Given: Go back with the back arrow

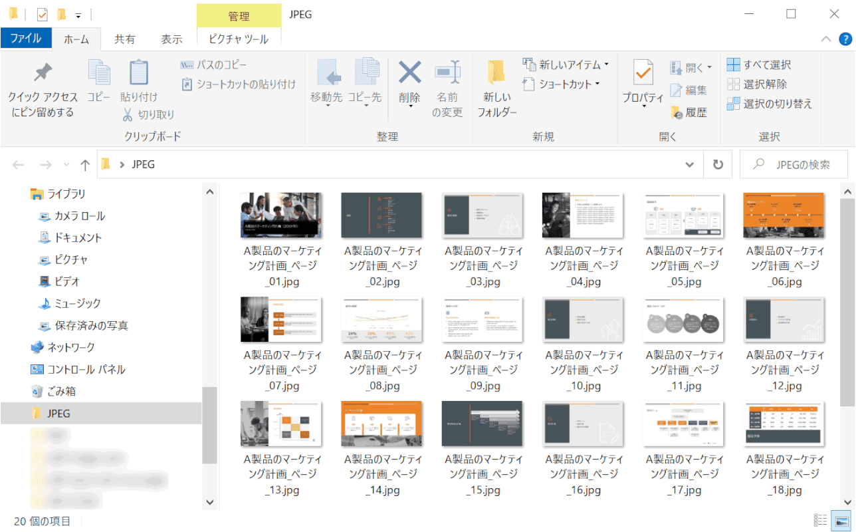Looking at the screenshot, I should pos(19,164).
